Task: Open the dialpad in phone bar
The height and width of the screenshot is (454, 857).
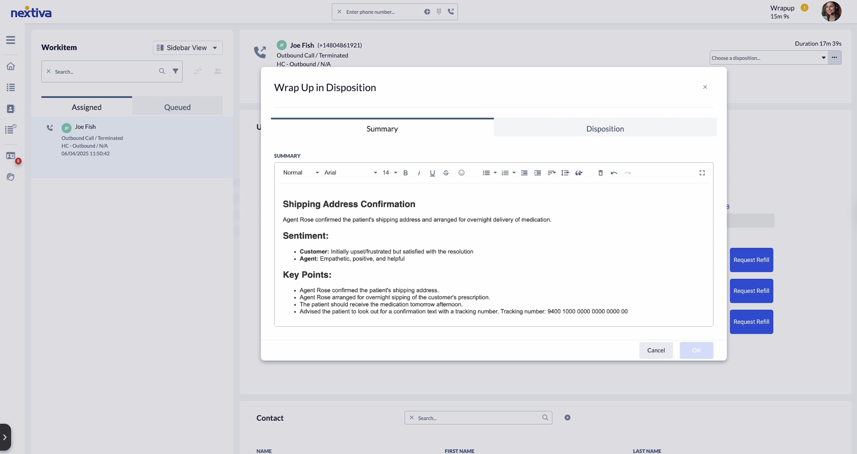Action: click(x=439, y=12)
